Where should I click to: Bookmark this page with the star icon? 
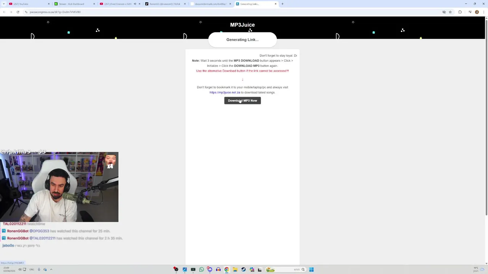click(450, 12)
